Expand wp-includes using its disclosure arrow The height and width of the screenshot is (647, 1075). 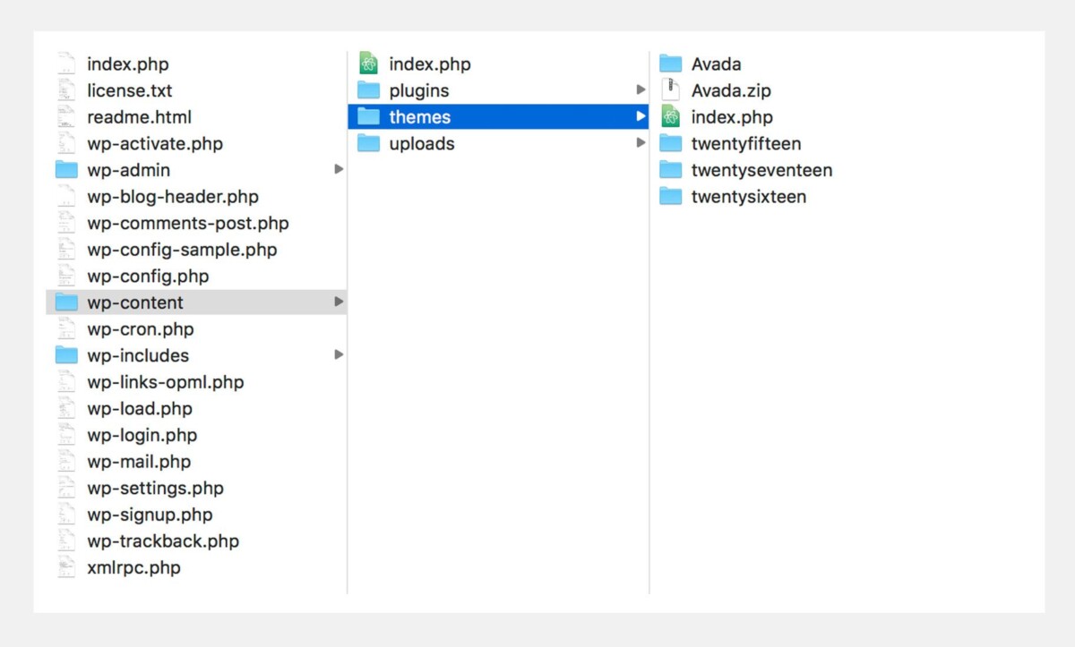coord(340,355)
